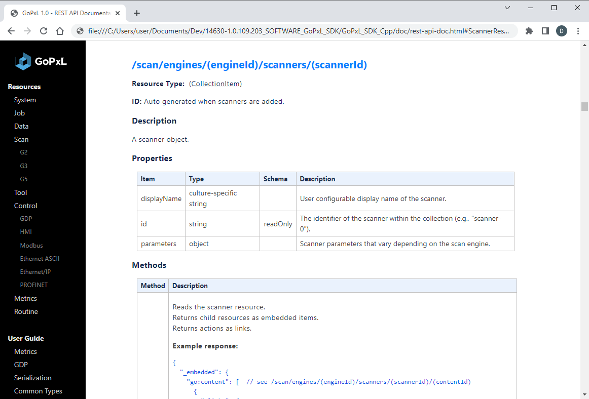
Task: Click the browser back arrow
Action: pos(11,31)
